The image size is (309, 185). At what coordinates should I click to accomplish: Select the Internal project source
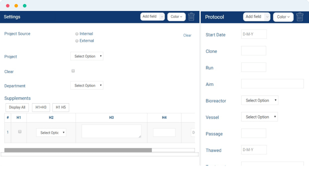point(77,34)
